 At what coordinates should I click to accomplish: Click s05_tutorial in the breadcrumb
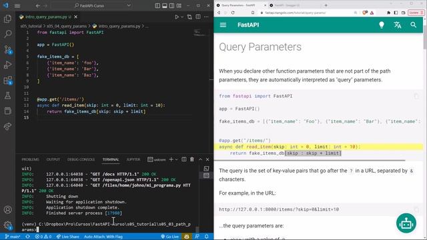tap(31, 26)
